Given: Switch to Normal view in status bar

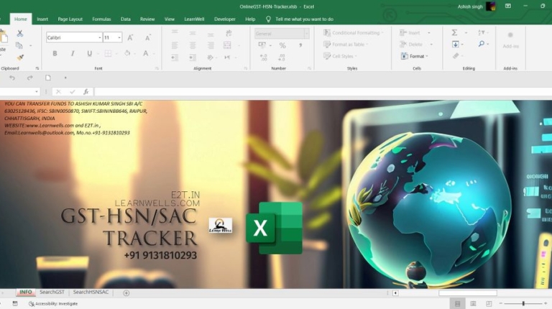Looking at the screenshot, I should coord(457,304).
